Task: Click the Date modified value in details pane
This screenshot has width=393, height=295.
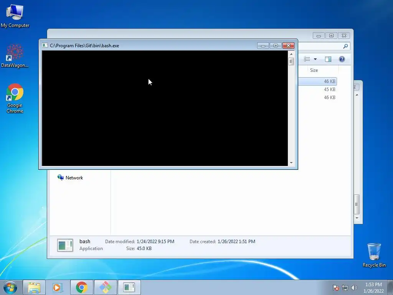Action: pyautogui.click(x=155, y=242)
